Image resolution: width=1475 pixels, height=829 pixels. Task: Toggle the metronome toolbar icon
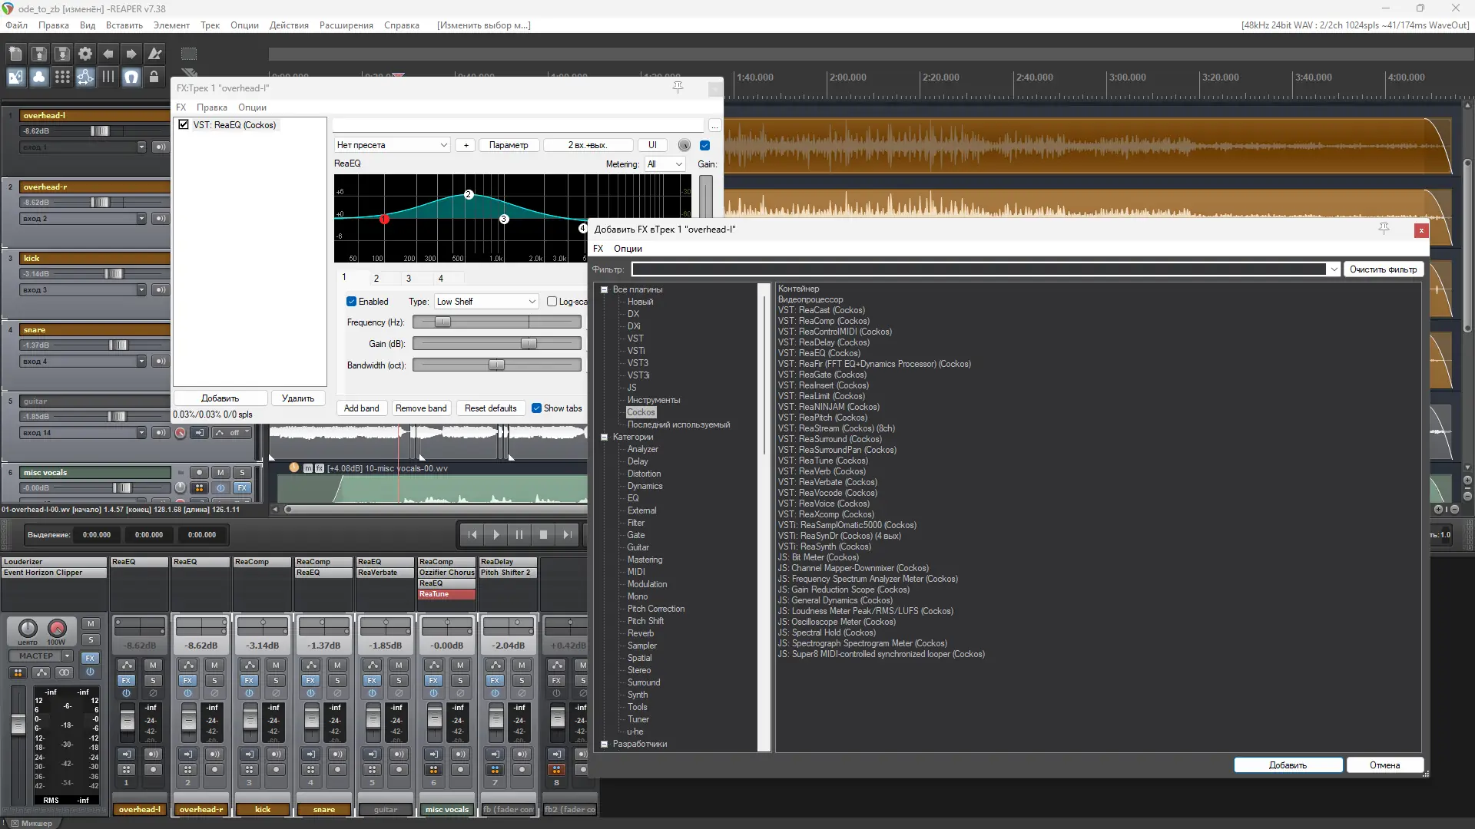click(154, 54)
